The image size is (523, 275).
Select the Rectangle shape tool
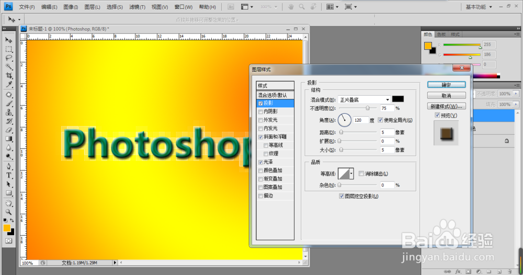click(9, 193)
